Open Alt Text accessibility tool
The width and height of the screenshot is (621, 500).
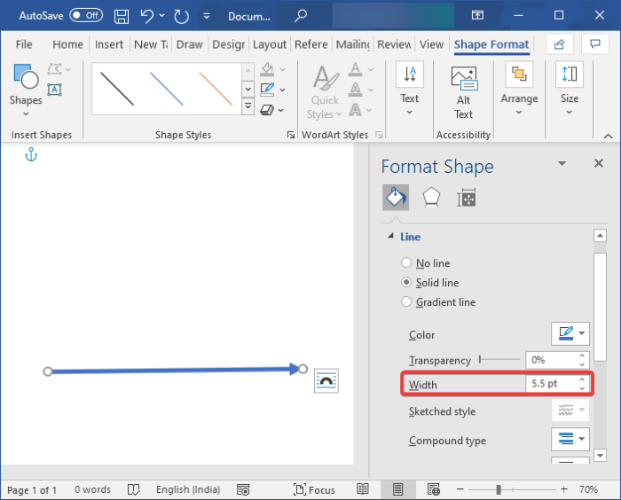[x=463, y=93]
